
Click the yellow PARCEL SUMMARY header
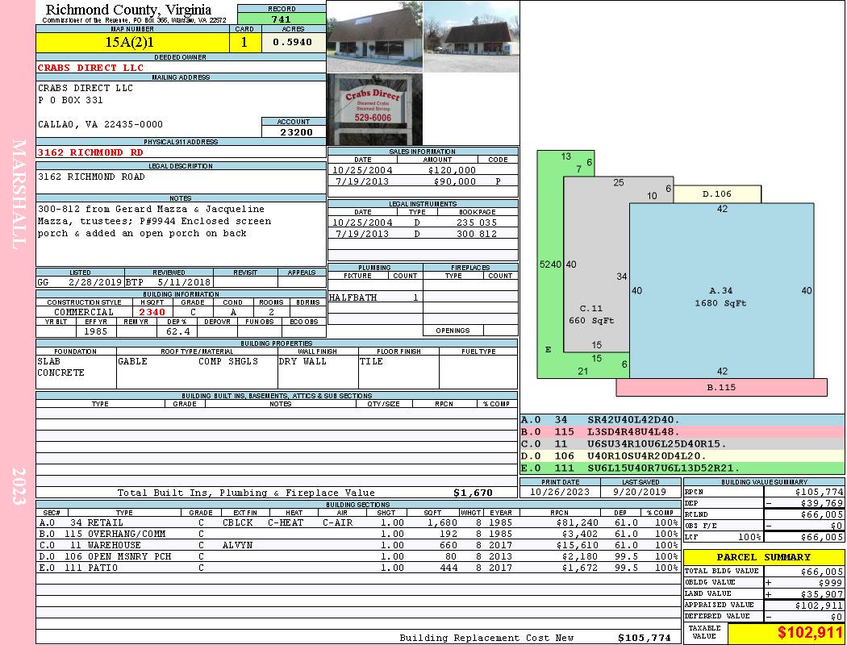(x=763, y=557)
